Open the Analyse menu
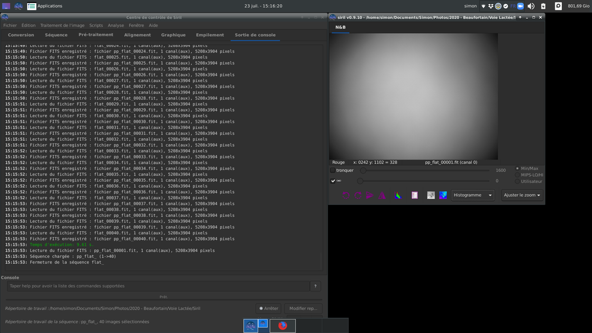 115,25
